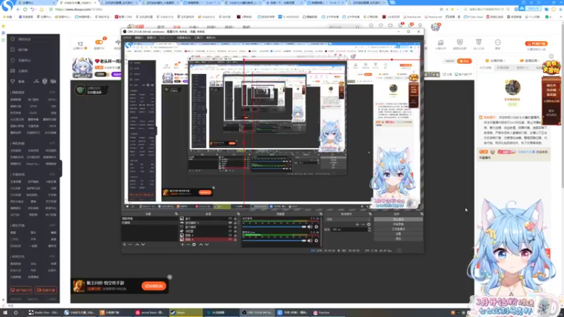Toggle visibility of the game capture source
This screenshot has height=317, width=564.
coord(231,223)
